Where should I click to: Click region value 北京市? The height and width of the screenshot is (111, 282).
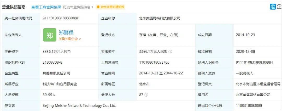click(x=144, y=84)
